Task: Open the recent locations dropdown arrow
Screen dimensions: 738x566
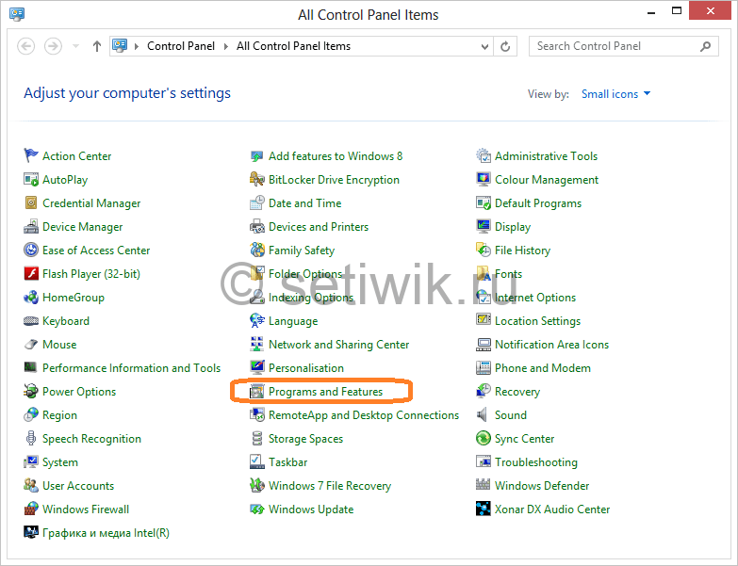Action: click(75, 46)
